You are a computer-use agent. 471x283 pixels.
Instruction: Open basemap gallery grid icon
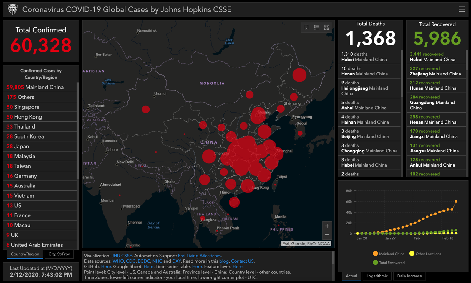[x=327, y=27]
